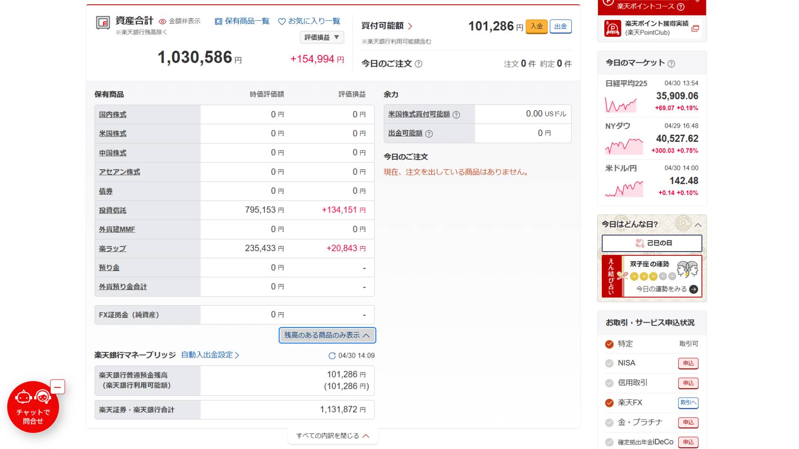Image resolution: width=799 pixels, height=449 pixels.
Task: Toggle 残高のある商品のみ表示 button
Action: (327, 336)
